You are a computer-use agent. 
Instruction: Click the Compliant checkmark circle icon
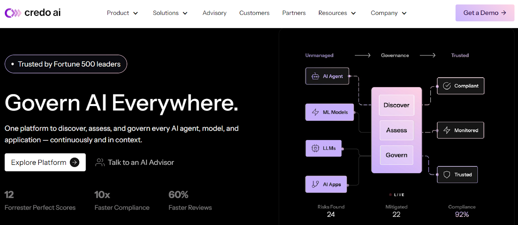click(447, 86)
